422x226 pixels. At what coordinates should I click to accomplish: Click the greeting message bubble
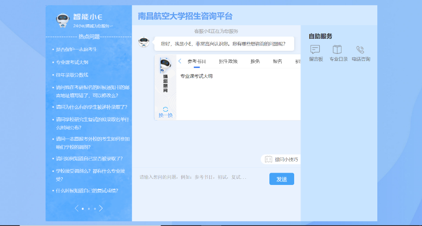click(224, 44)
